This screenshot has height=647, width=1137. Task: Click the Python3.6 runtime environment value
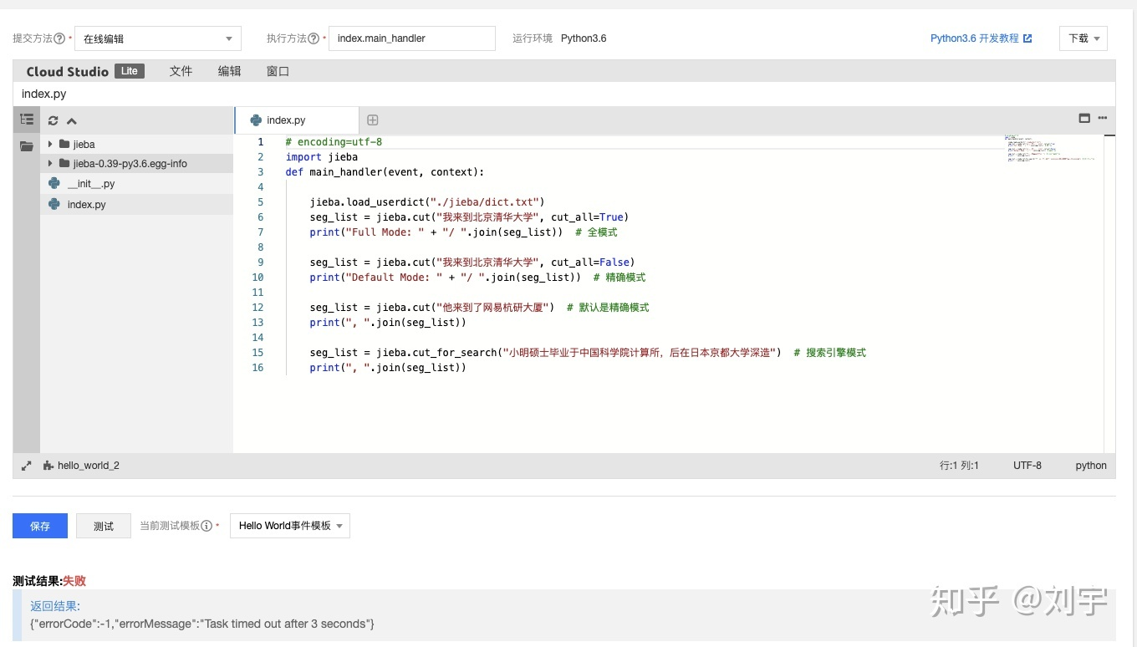tap(584, 38)
